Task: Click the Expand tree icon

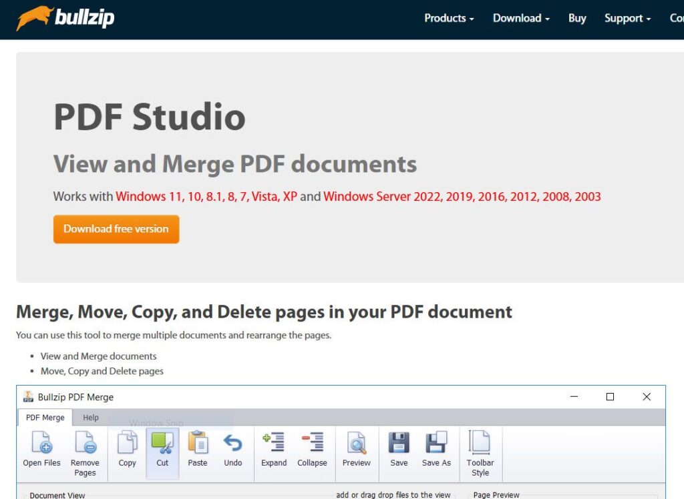Action: tap(274, 444)
